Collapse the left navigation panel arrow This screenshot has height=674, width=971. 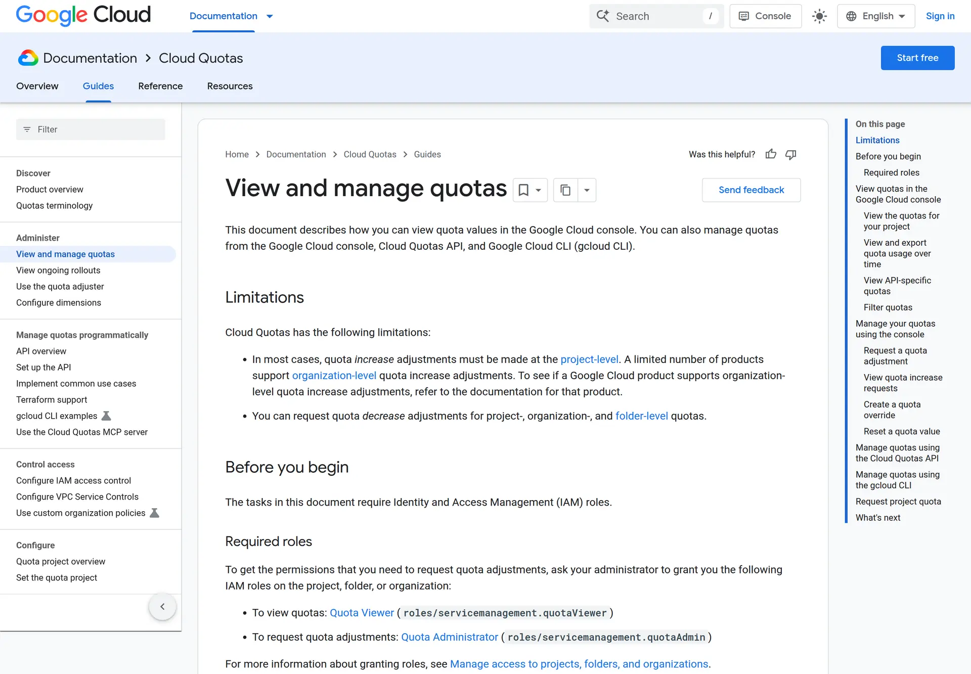pos(162,606)
